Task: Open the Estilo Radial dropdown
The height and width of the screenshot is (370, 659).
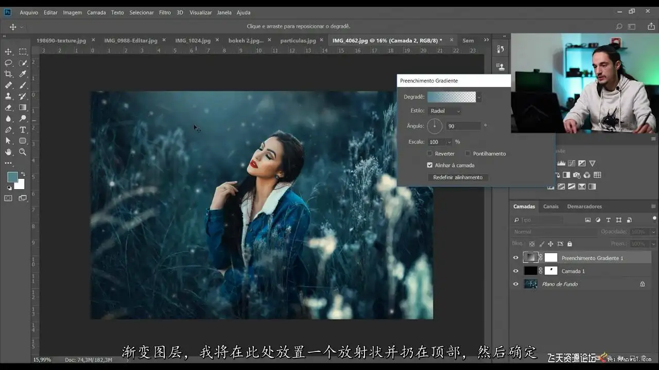Action: point(445,111)
